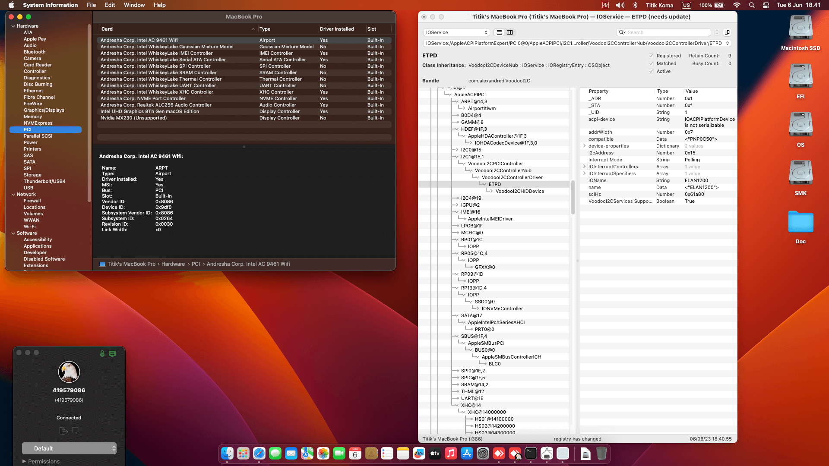Select Bluetooth in Hardware sidebar

[x=35, y=52]
